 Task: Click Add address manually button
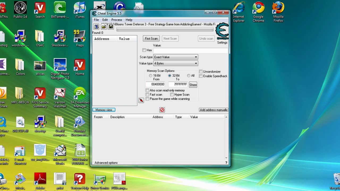[x=214, y=110]
